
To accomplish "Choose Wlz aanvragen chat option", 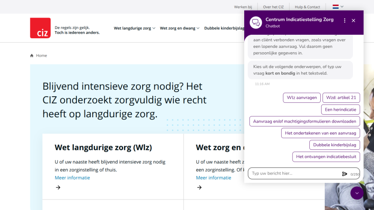I will click(x=302, y=98).
